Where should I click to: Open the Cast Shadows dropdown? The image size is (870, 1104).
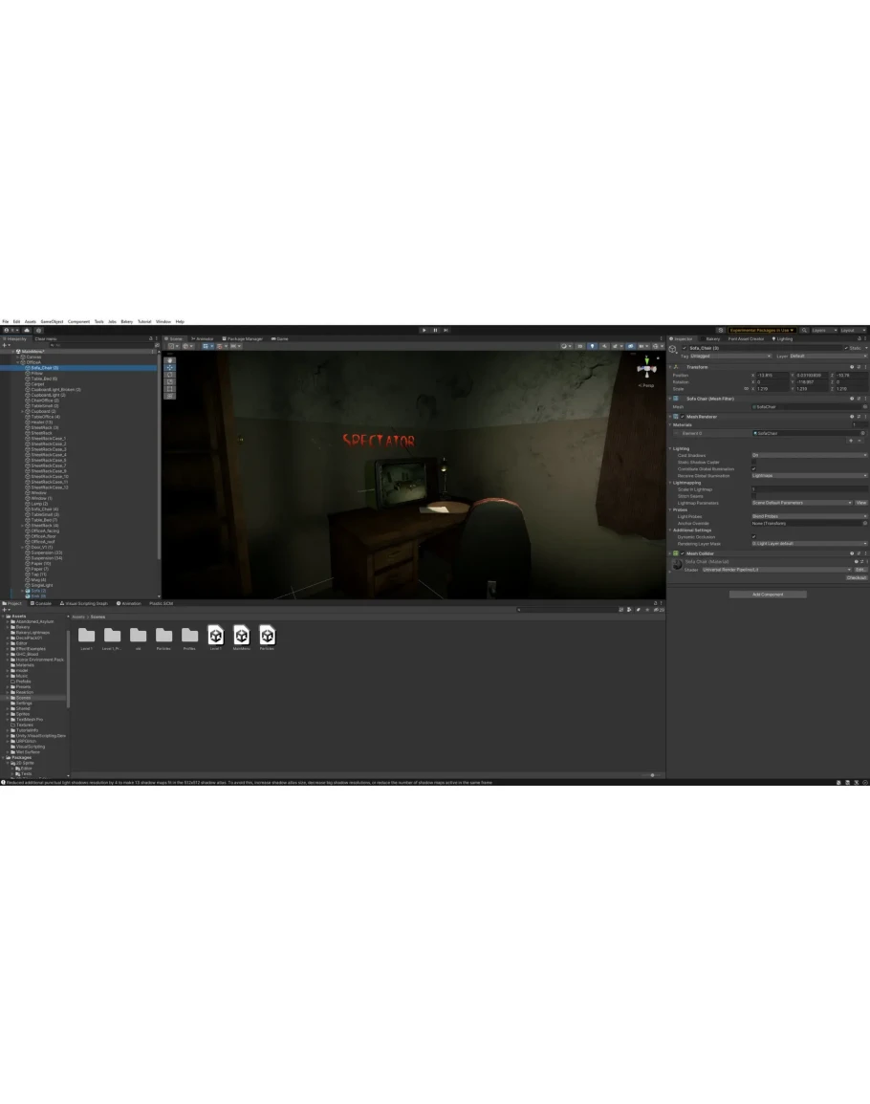click(x=809, y=455)
